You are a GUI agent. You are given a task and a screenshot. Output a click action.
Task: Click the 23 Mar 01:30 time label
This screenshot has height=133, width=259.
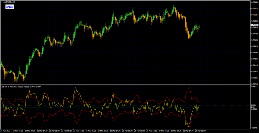[54, 130]
